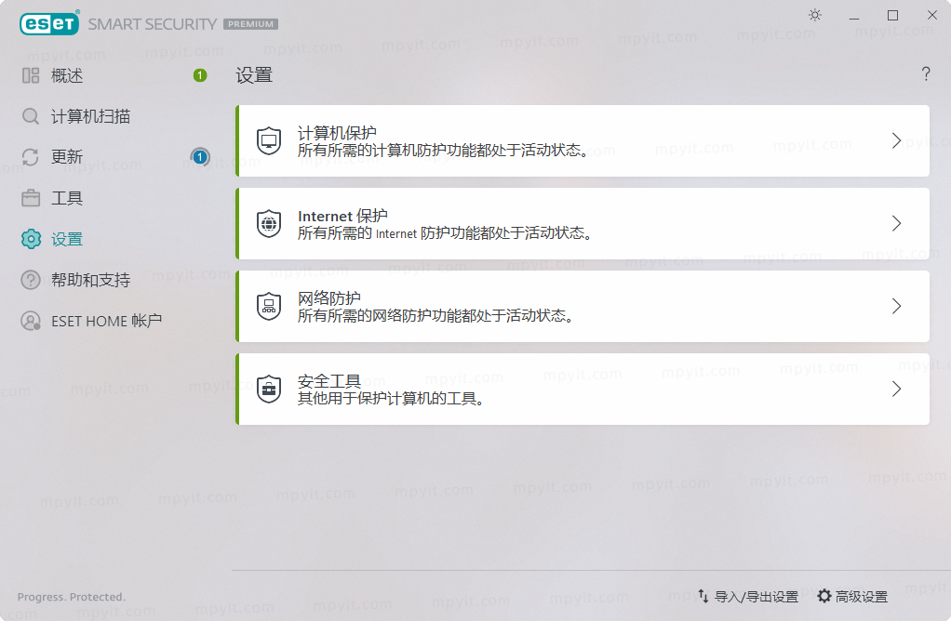Open 帮助和支持 from the sidebar
The image size is (951, 621).
point(90,280)
